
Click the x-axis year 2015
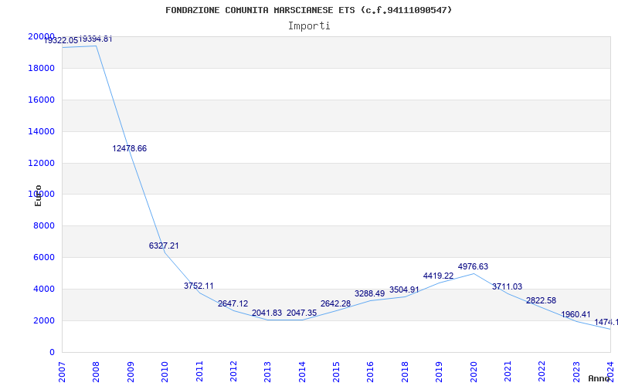[336, 371]
